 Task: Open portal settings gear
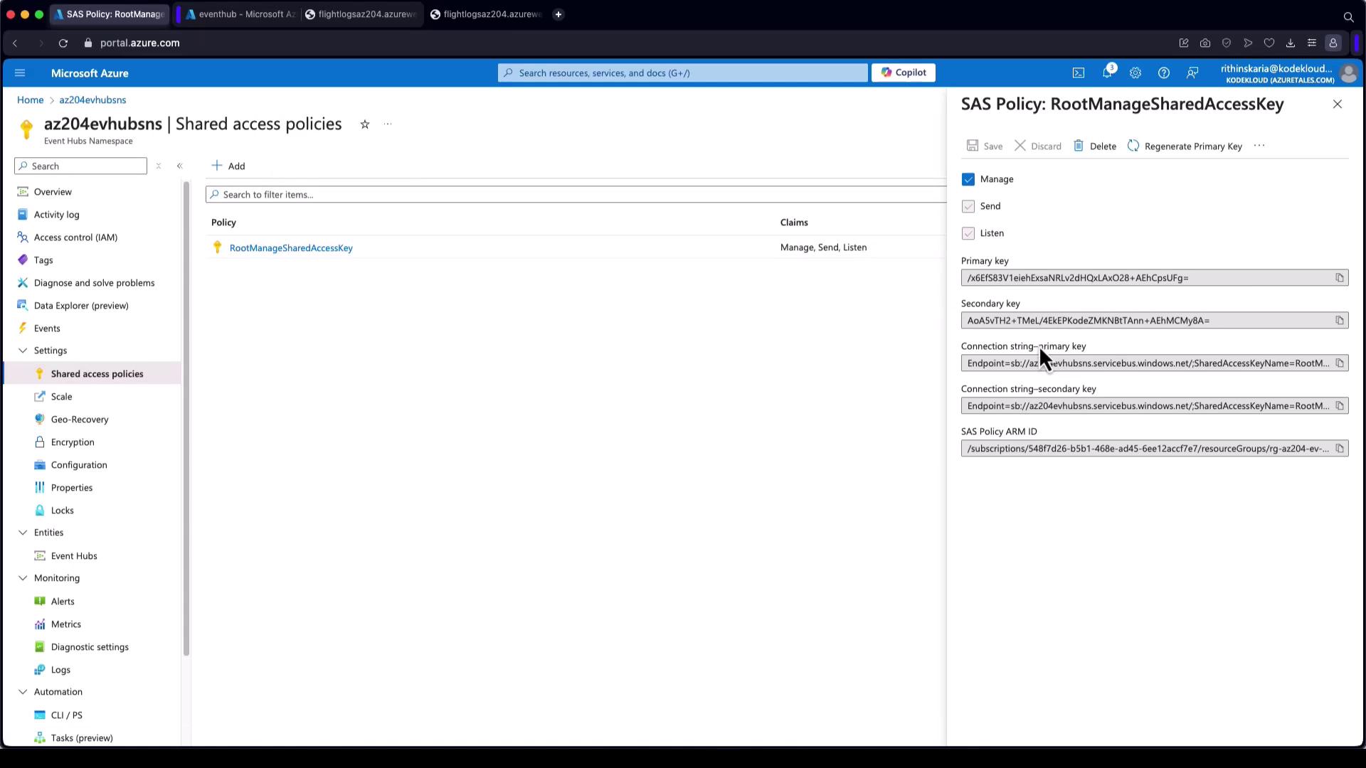[1135, 73]
